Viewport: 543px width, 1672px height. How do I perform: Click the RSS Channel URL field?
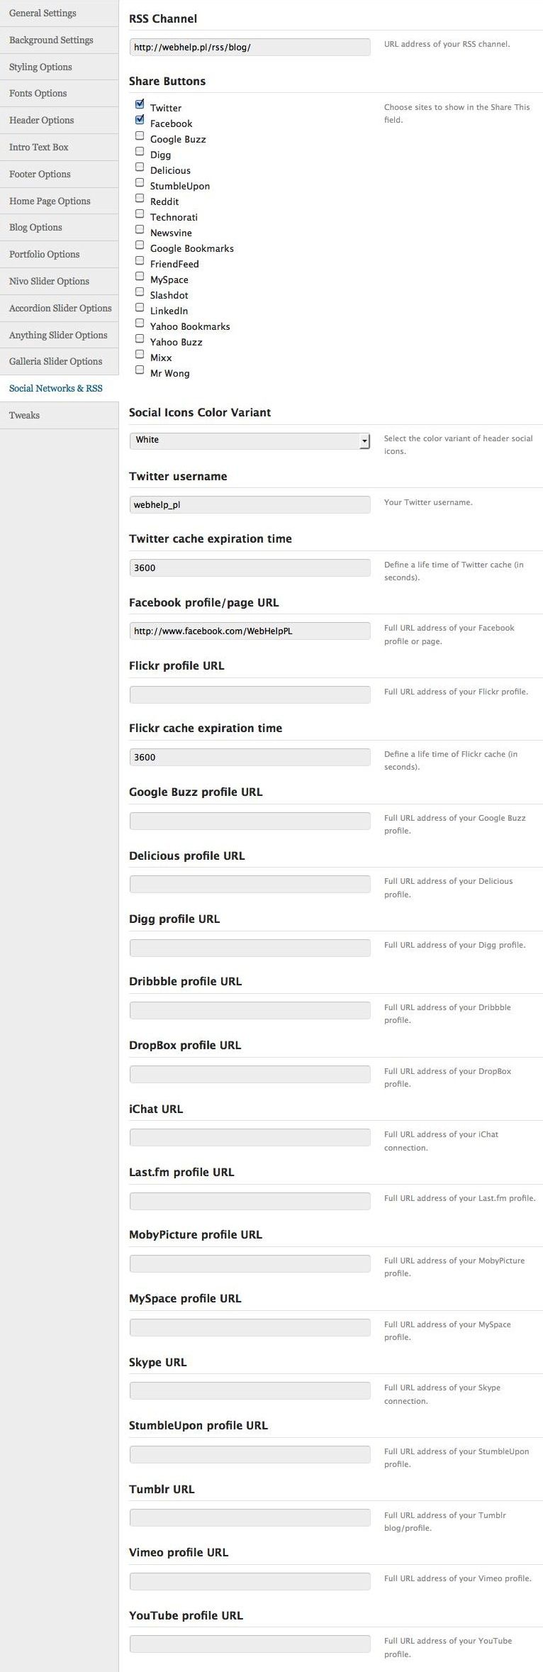250,48
